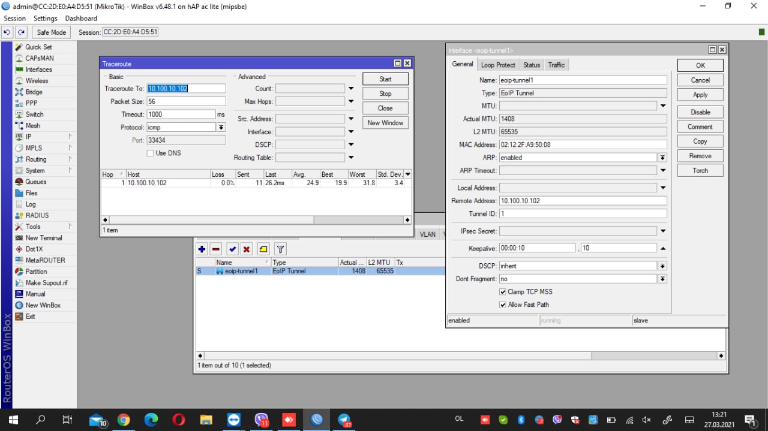Open Protocol icmp dropdown
768x431 pixels.
tap(221, 128)
